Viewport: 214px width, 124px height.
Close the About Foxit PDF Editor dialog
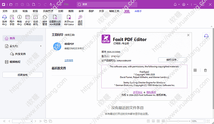tap(188, 35)
